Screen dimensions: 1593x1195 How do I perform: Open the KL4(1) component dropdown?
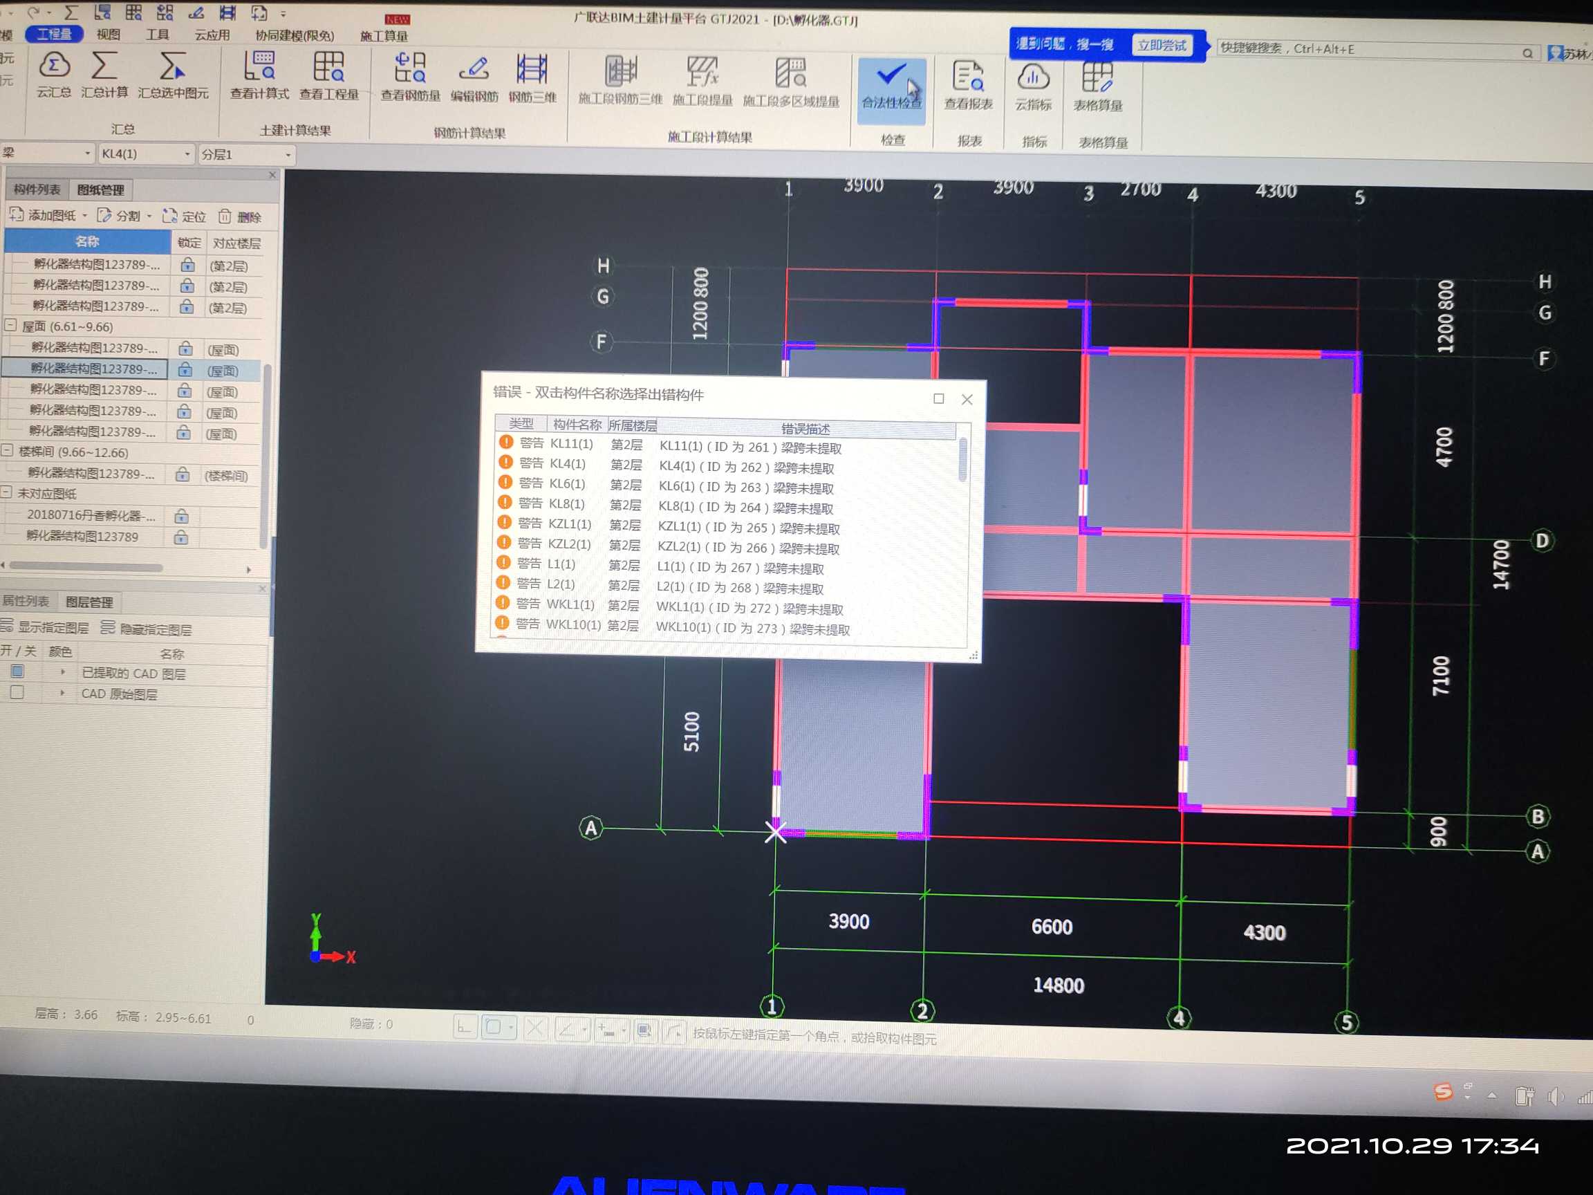(x=187, y=154)
